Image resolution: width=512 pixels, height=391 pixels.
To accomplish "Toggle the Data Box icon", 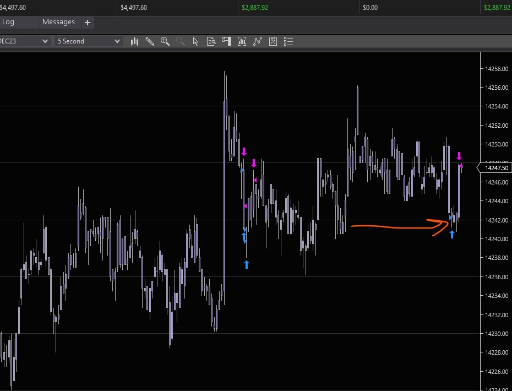I will pyautogui.click(x=211, y=41).
